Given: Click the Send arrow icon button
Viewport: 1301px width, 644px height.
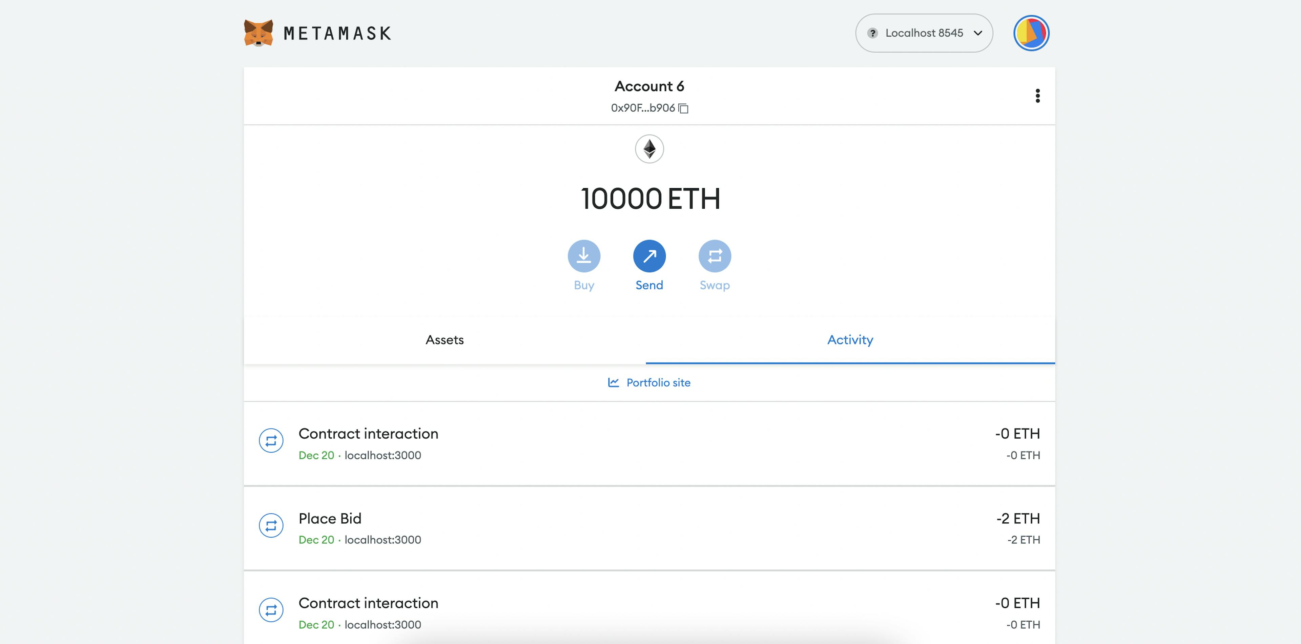Looking at the screenshot, I should click(x=649, y=256).
